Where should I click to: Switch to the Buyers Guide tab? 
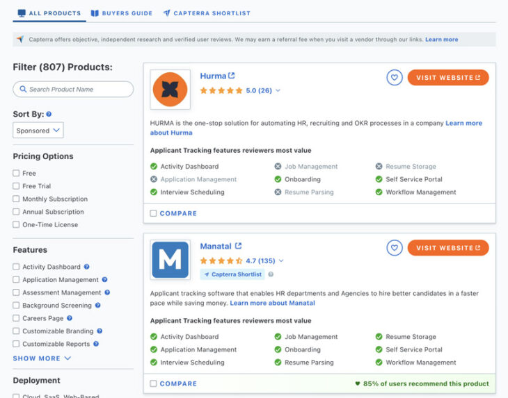coord(121,13)
